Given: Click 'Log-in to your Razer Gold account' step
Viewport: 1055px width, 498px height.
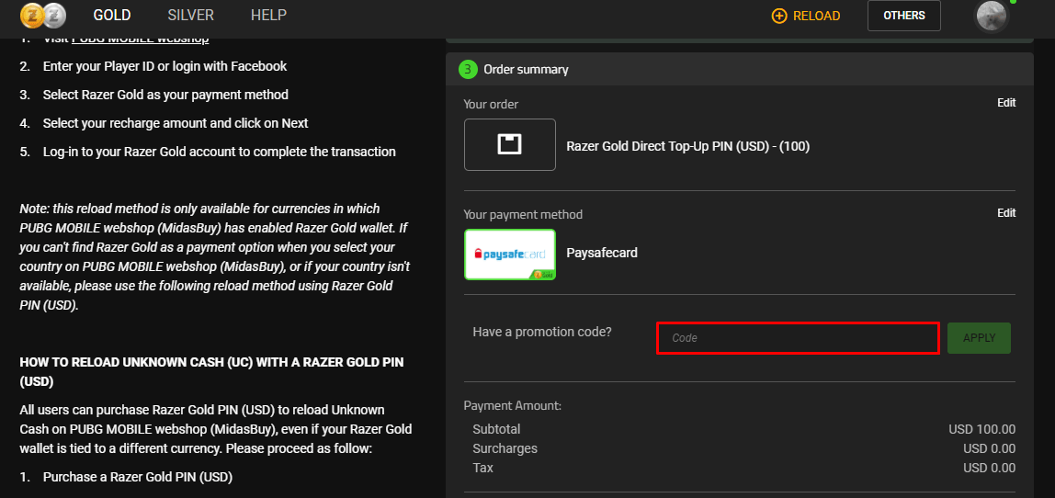Looking at the screenshot, I should pyautogui.click(x=220, y=152).
